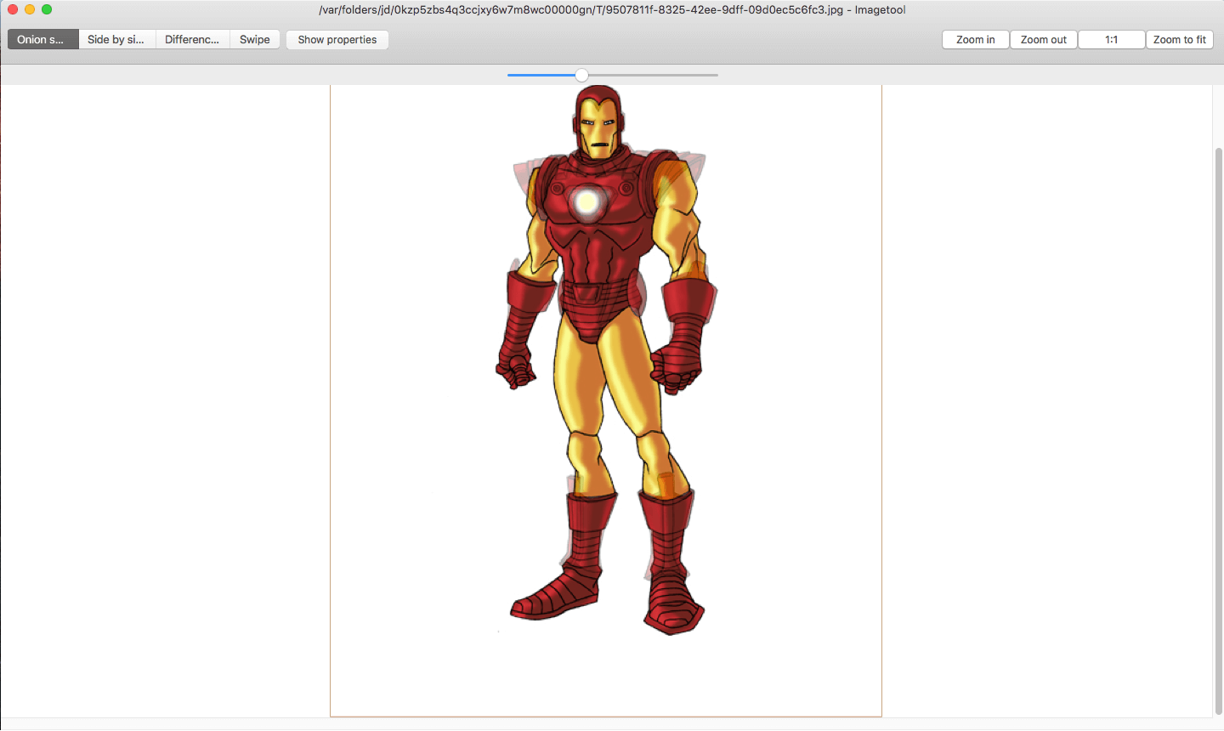Viewport: 1224px width, 731px height.
Task: Select the Onion skin view tab
Action: tap(43, 40)
